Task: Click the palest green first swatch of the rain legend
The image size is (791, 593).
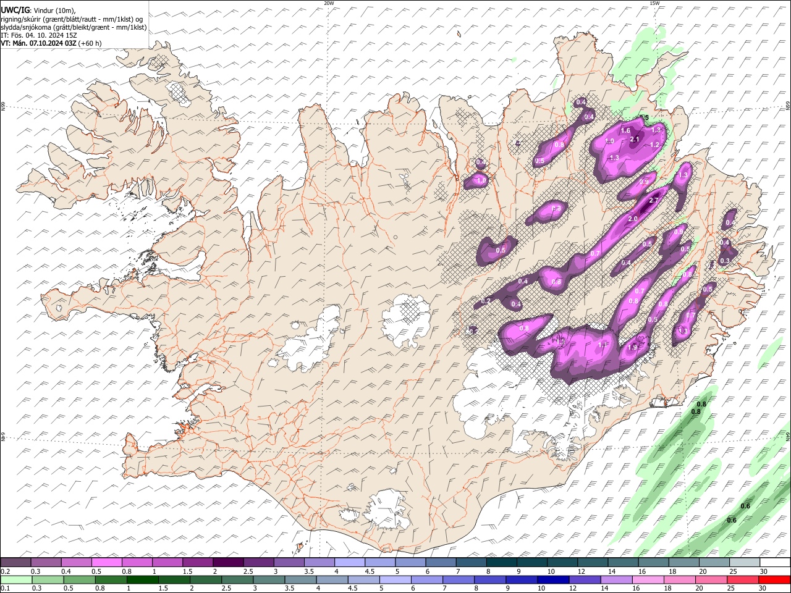Action: tap(16, 579)
